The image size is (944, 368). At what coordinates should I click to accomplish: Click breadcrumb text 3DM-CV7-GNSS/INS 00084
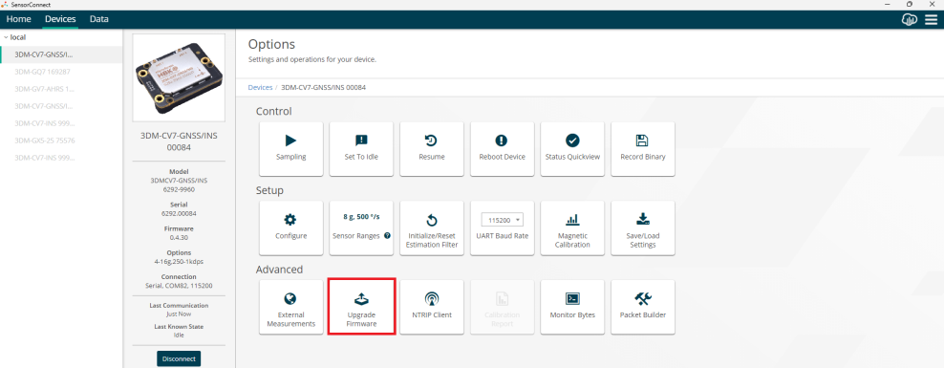tap(323, 87)
